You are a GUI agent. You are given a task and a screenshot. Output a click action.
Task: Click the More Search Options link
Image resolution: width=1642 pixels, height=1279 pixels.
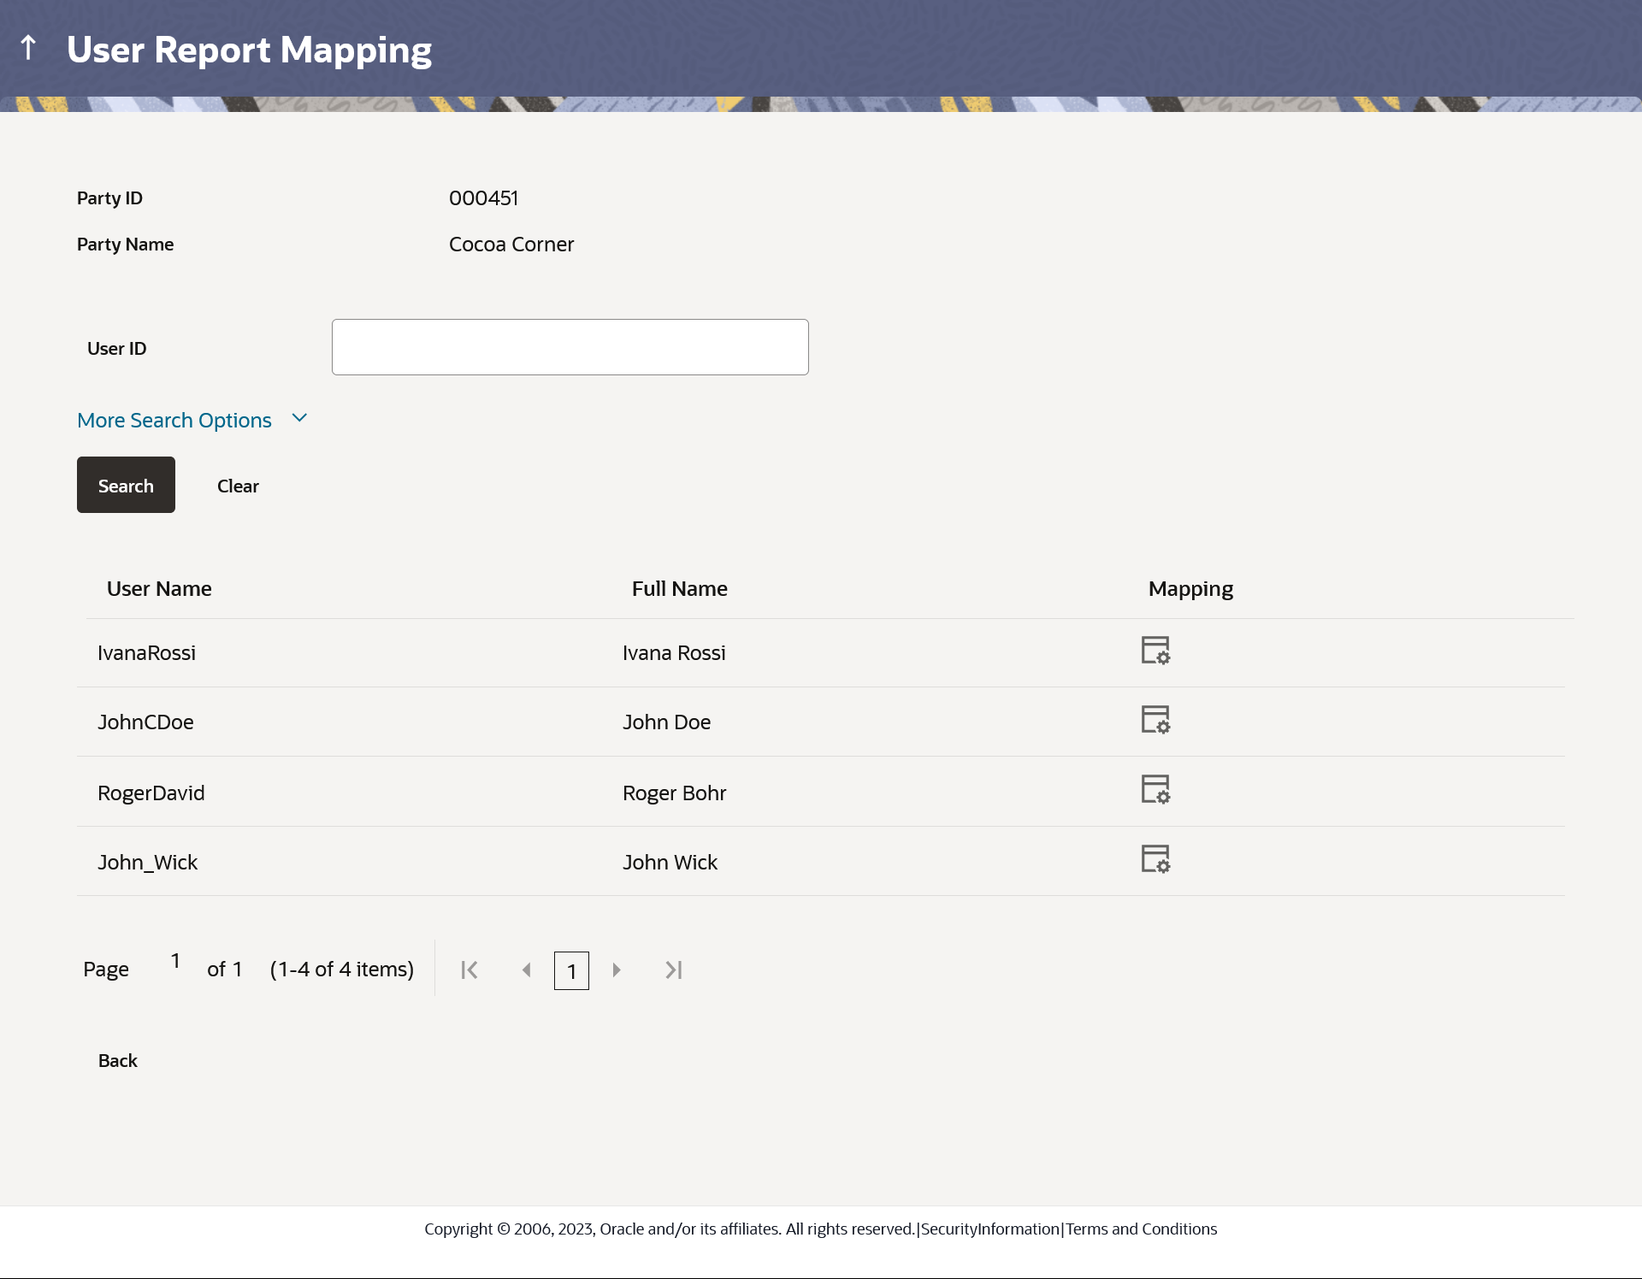tap(174, 421)
